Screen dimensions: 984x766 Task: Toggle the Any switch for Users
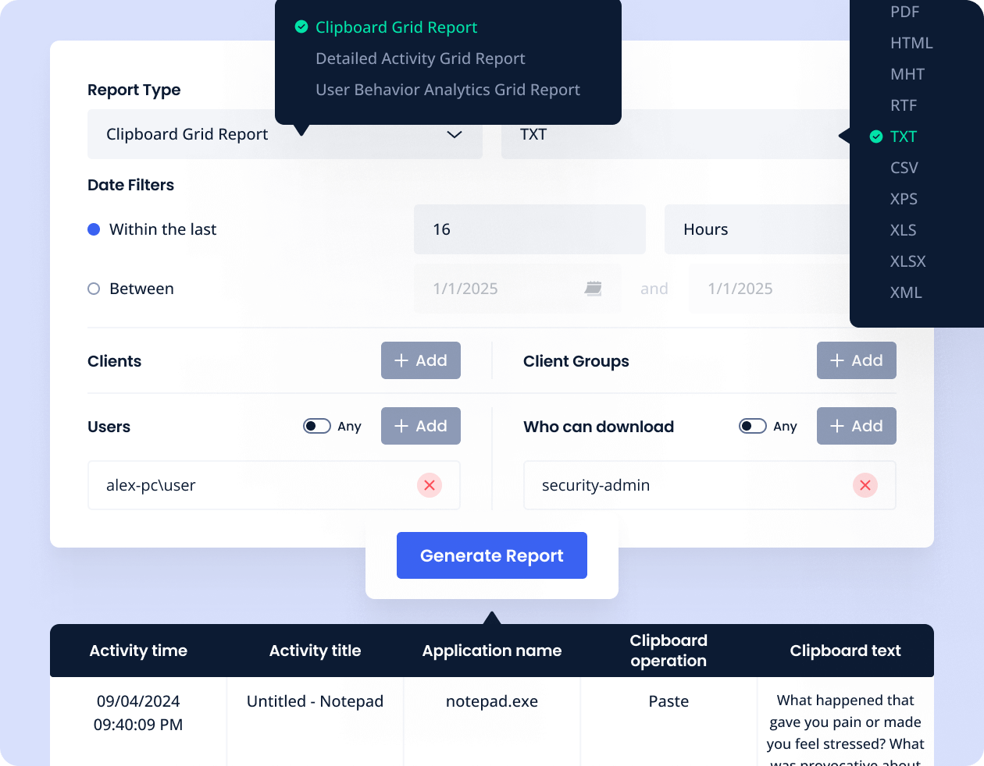(317, 426)
